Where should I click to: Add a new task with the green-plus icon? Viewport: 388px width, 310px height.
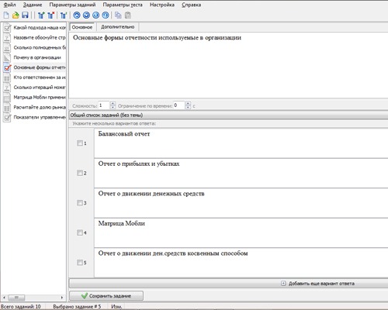pyautogui.click(x=41, y=15)
